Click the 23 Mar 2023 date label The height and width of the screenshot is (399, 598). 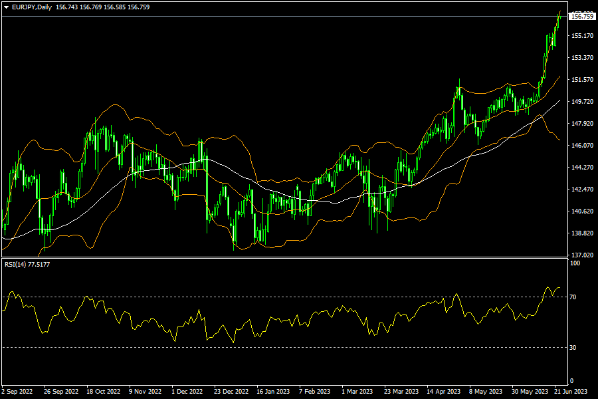pyautogui.click(x=401, y=392)
